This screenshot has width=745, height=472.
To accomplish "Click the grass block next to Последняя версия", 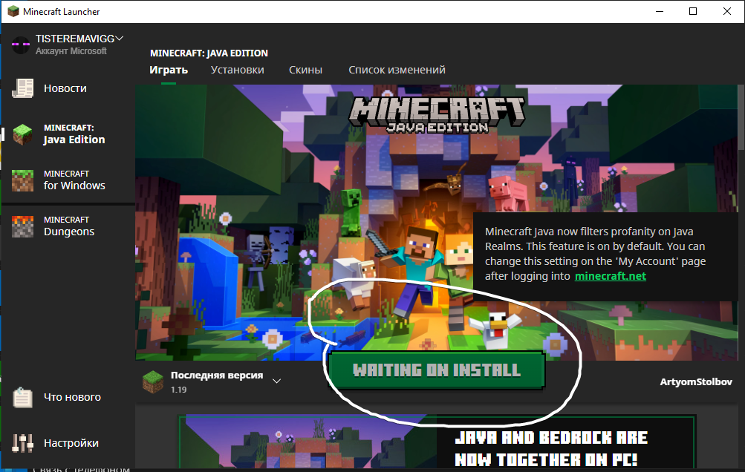I will pos(153,381).
